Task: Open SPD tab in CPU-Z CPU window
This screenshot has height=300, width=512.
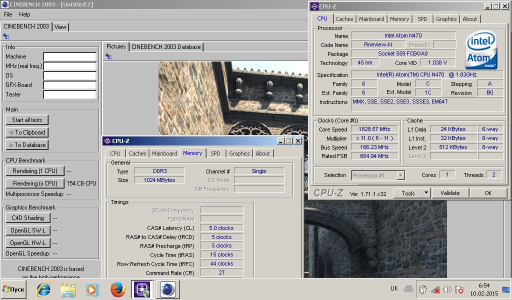Action: click(422, 19)
